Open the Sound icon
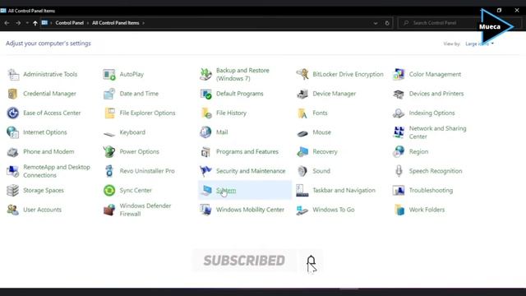526x296 pixels. [x=302, y=171]
